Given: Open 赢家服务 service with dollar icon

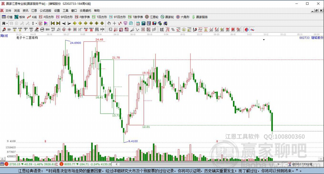Looking at the screenshot, I should pos(200,17).
